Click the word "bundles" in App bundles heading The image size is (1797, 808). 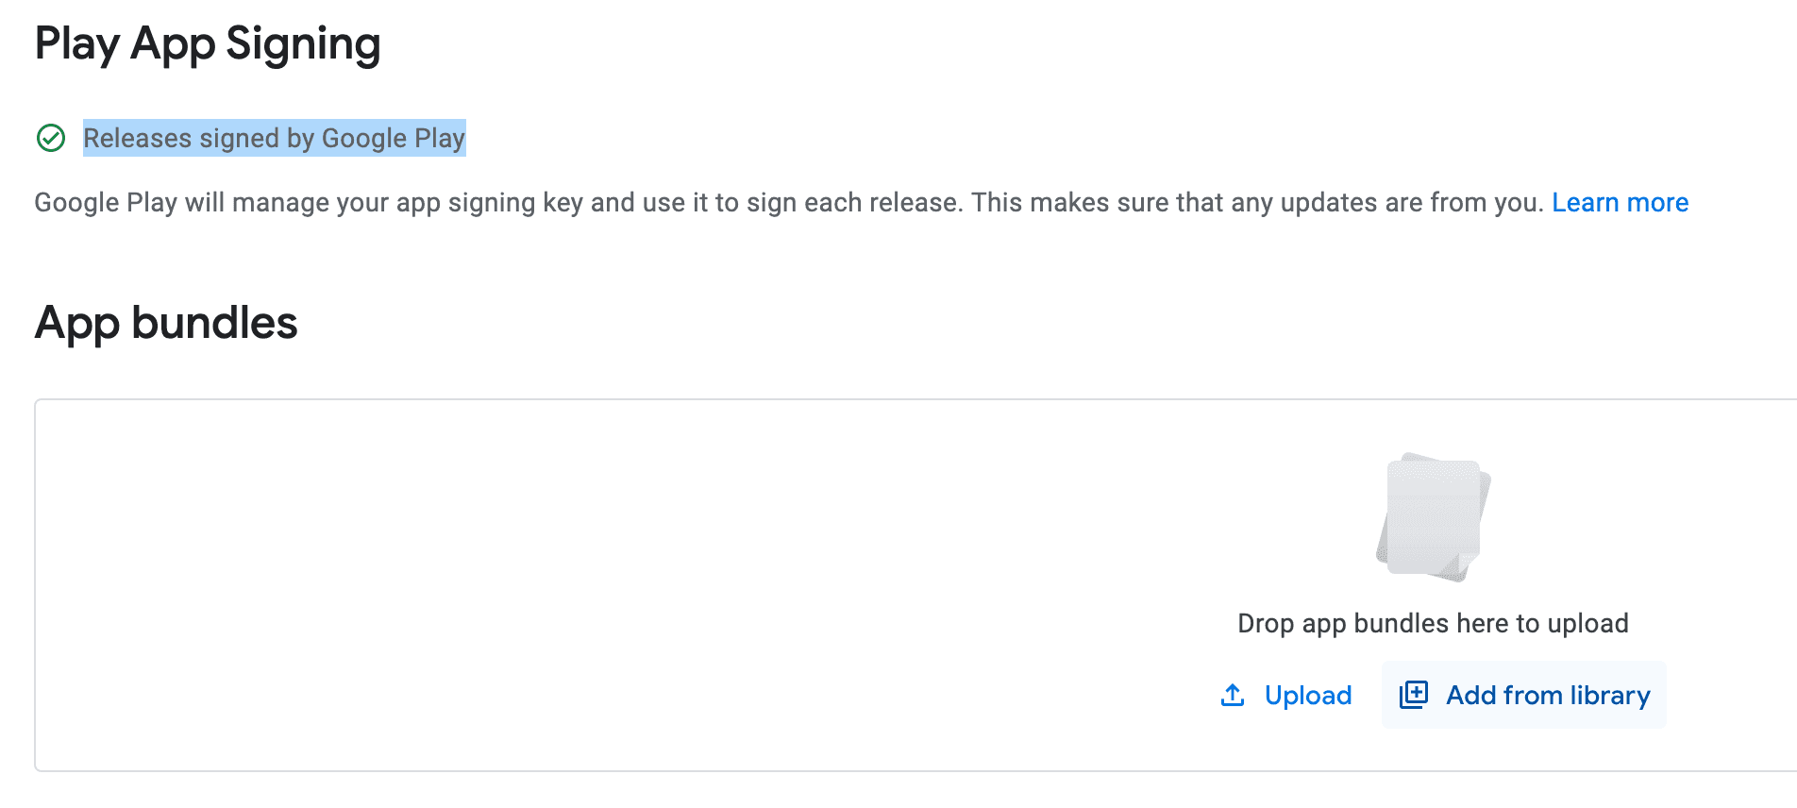tap(214, 323)
